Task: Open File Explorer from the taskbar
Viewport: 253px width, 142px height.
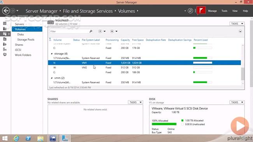Action: 40,139
